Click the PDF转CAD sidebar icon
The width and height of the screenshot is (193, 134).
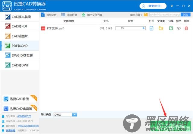(8, 46)
